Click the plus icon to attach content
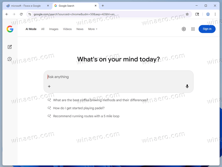 49,86
